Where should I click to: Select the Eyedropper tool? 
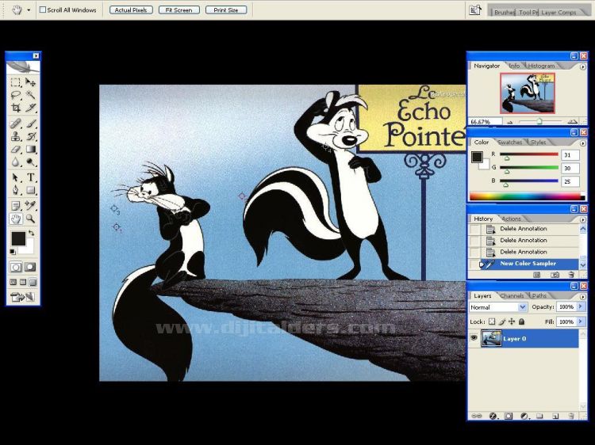pos(30,206)
